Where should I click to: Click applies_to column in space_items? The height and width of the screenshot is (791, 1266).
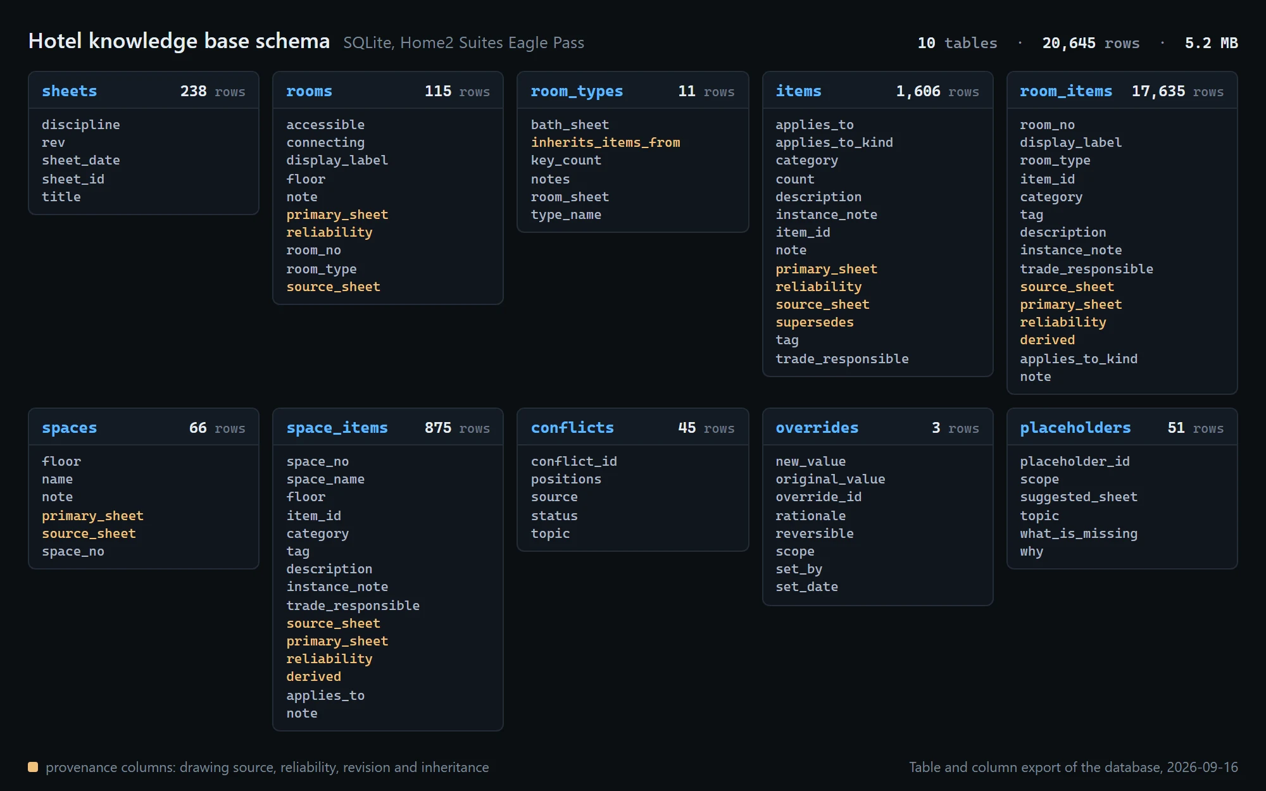[x=325, y=695]
